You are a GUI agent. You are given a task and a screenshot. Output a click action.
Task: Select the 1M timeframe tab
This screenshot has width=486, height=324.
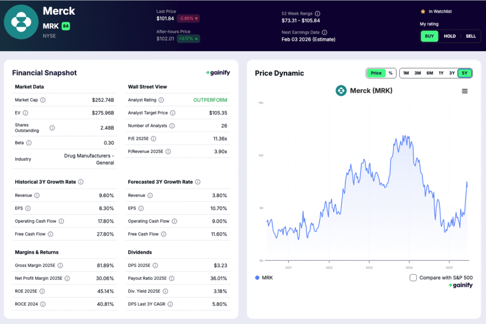pyautogui.click(x=406, y=73)
